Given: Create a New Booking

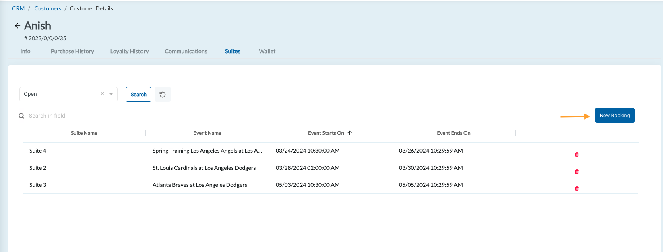Looking at the screenshot, I should coord(615,115).
